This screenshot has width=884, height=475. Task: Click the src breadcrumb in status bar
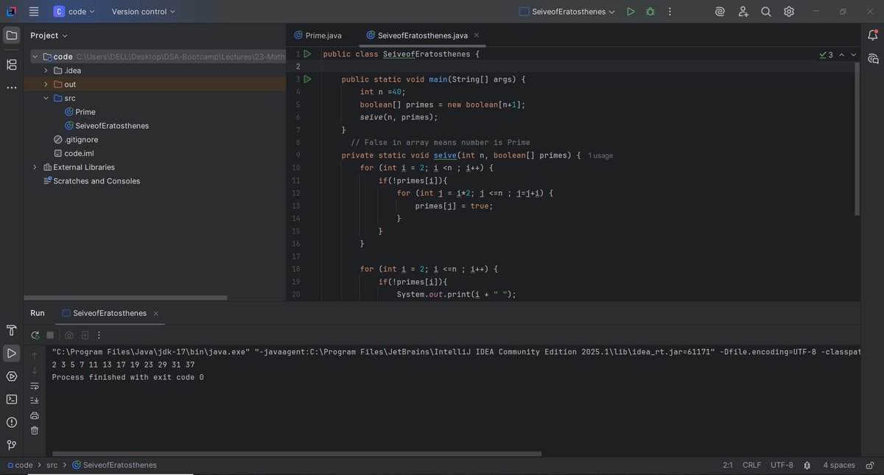point(52,465)
